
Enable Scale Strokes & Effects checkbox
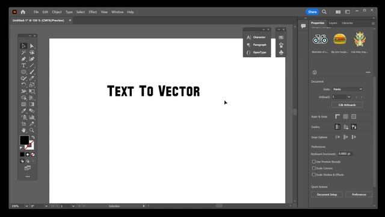[x=314, y=175]
